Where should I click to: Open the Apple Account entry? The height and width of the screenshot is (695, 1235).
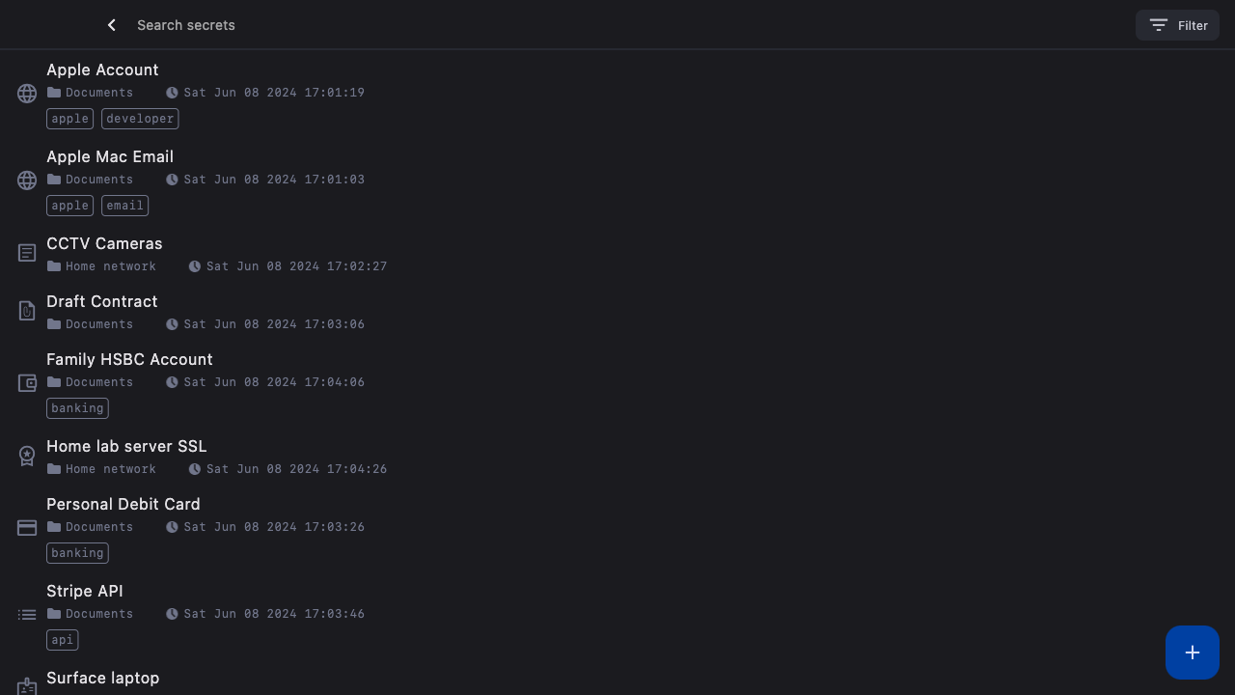click(x=102, y=69)
